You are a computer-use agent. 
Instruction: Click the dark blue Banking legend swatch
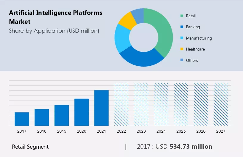coord(182,27)
